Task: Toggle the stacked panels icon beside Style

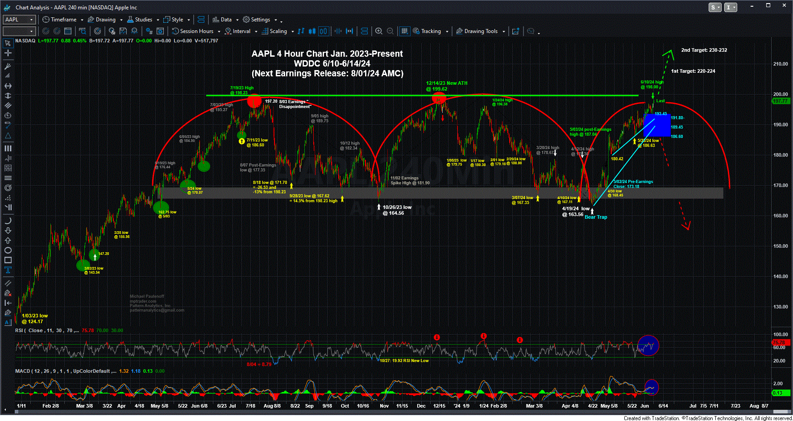Action: click(x=201, y=20)
